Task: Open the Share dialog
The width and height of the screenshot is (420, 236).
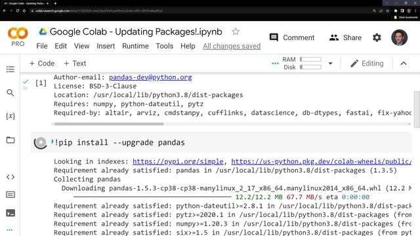Action: [345, 37]
